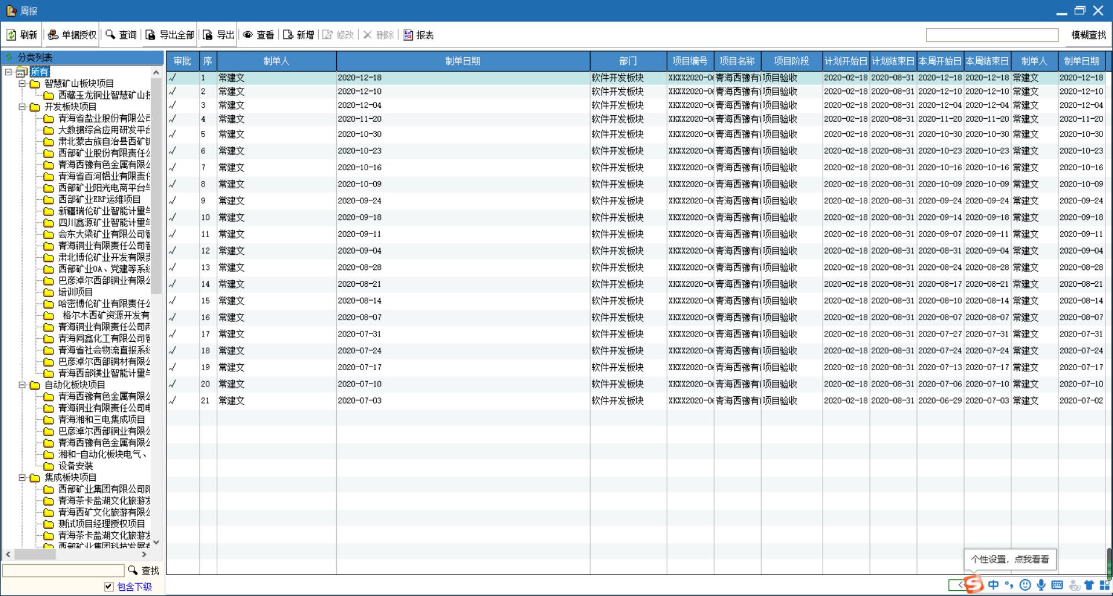Screen dimensions: 1113x596
Task: Click 导出全部 export all icon
Action: coord(151,35)
